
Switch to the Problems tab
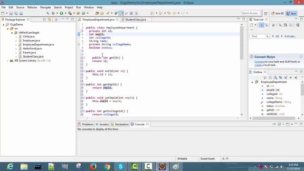86,124
